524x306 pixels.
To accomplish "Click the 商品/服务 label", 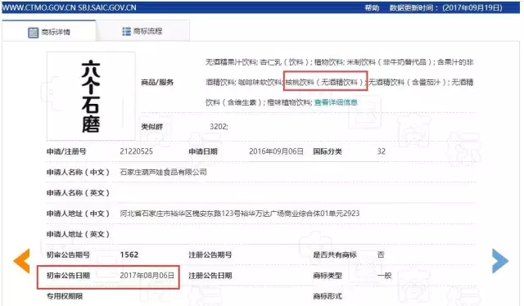I will pos(157,82).
